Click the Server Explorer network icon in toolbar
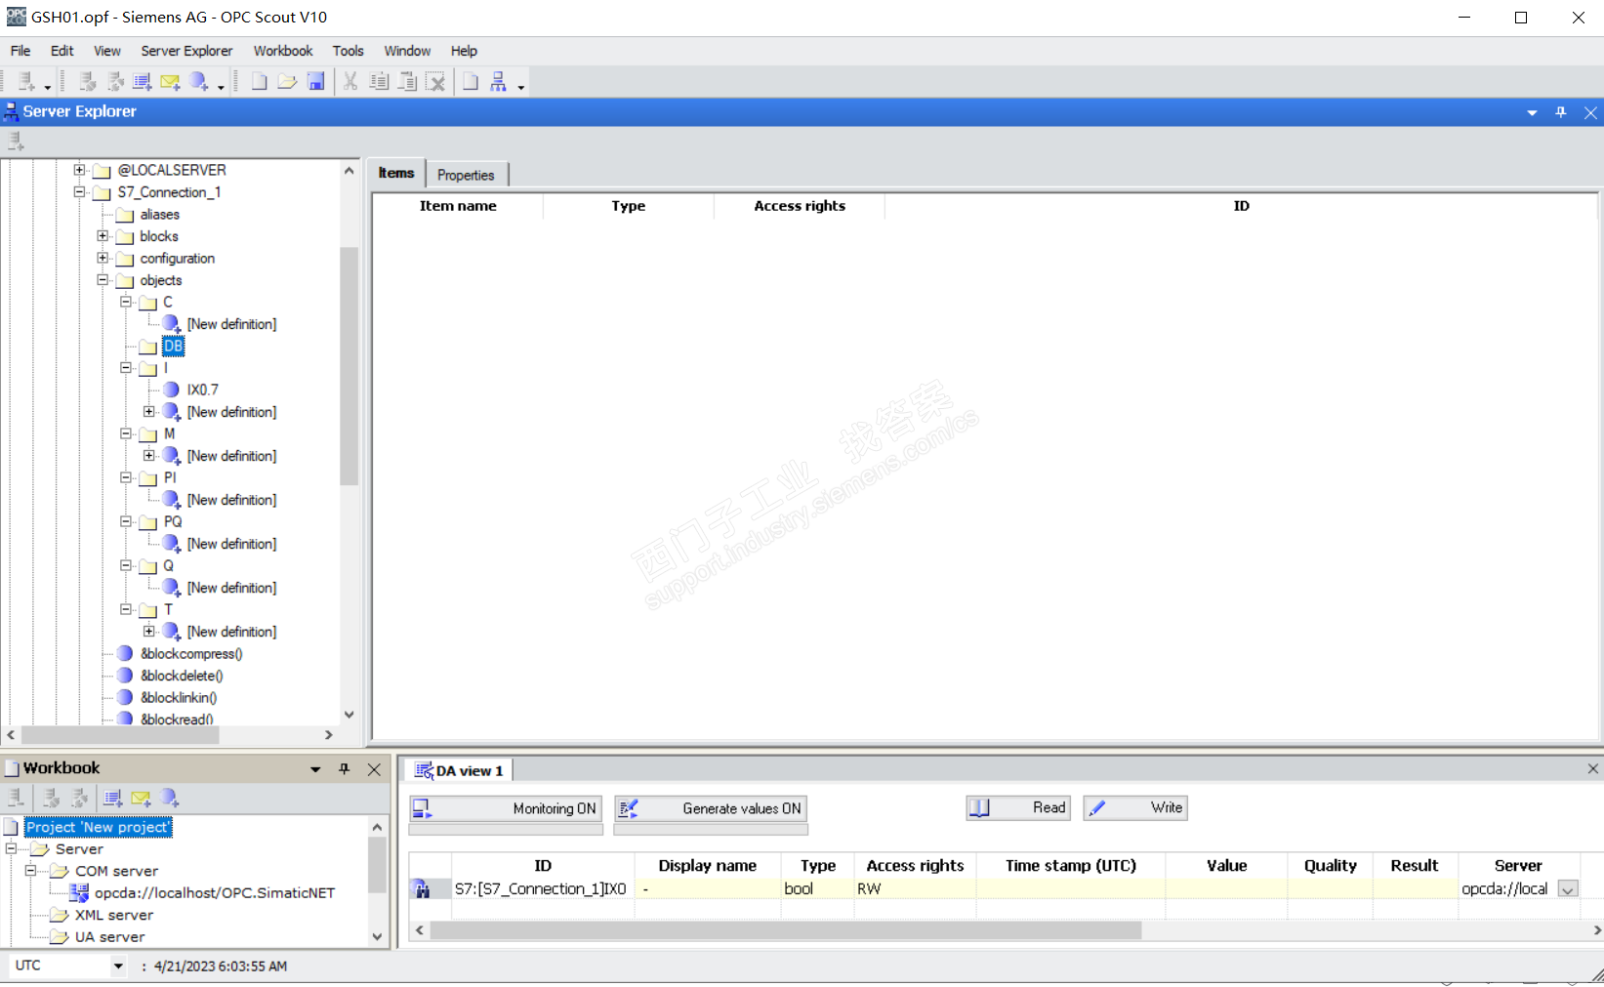Image resolution: width=1604 pixels, height=987 pixels. 499,82
